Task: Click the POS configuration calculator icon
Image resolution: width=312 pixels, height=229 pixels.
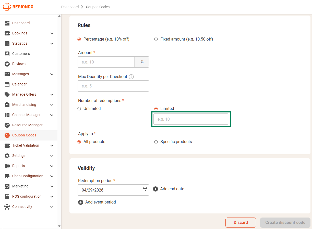Action: 7,196
